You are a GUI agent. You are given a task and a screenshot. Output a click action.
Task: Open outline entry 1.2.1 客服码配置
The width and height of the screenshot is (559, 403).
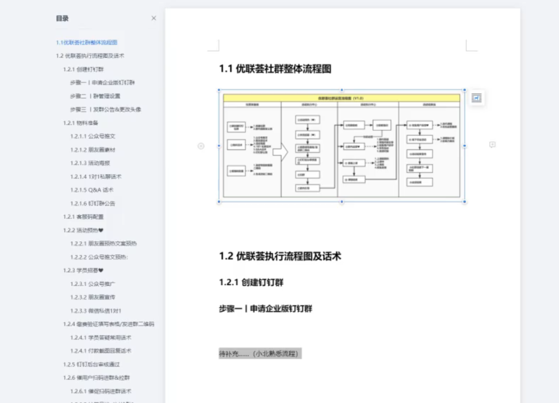(83, 217)
